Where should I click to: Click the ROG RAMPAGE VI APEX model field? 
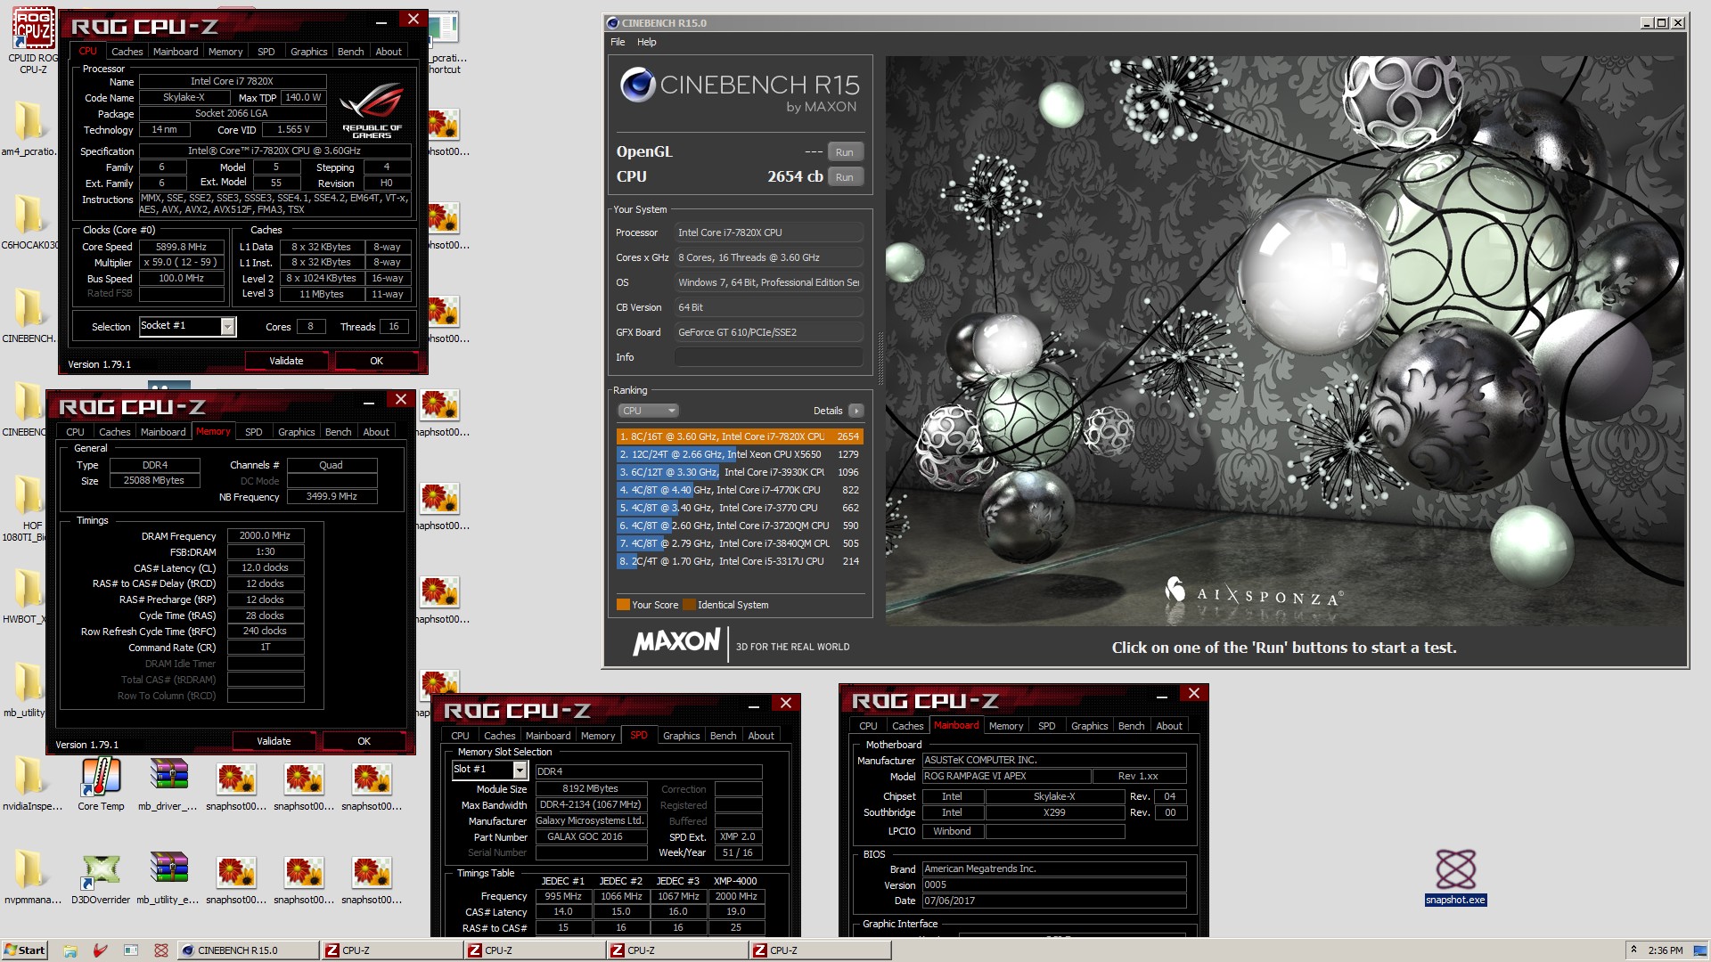point(1005,776)
